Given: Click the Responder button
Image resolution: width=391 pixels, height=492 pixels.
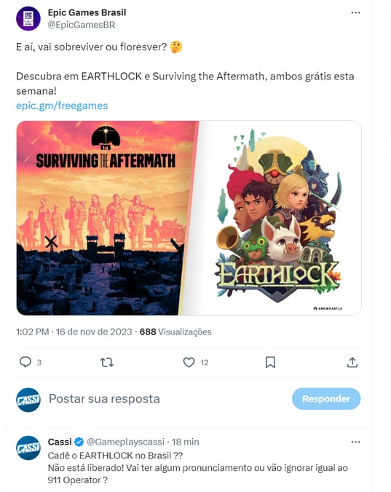Looking at the screenshot, I should [x=326, y=399].
